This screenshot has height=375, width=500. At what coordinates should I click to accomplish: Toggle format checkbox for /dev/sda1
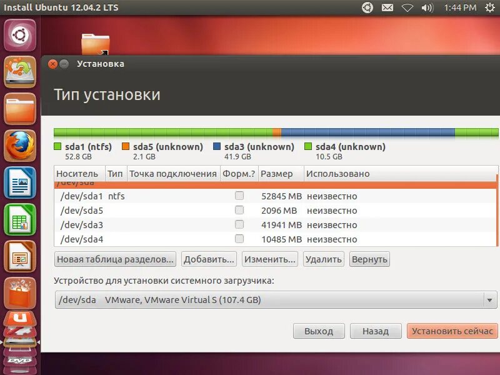click(239, 196)
